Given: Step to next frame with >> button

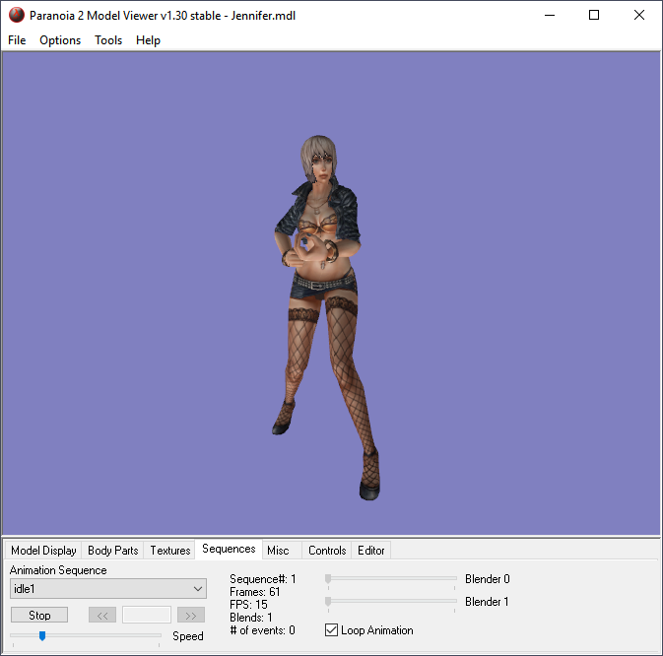Looking at the screenshot, I should [x=191, y=615].
